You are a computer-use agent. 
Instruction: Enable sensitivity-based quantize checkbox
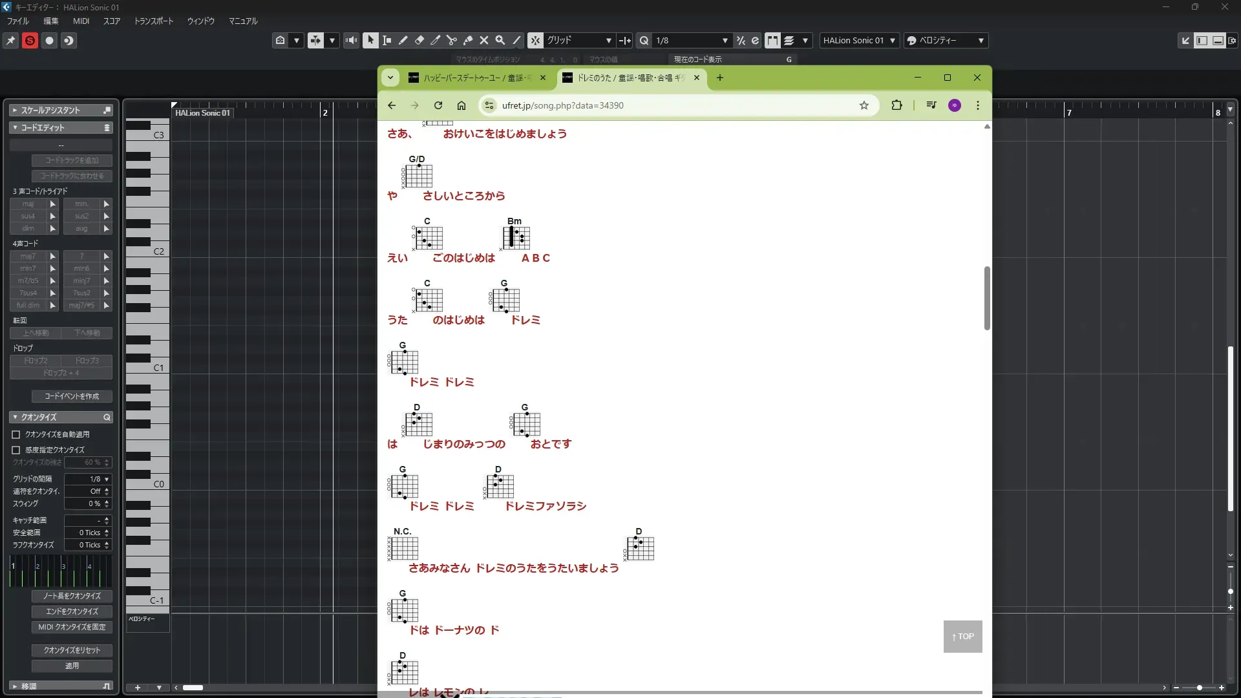click(16, 450)
